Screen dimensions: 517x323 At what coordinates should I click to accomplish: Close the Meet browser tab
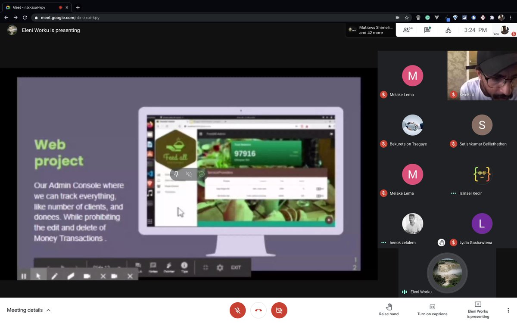coord(68,7)
